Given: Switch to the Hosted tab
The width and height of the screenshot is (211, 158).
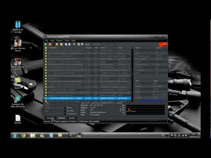Looking at the screenshot, I should pyautogui.click(x=72, y=118).
